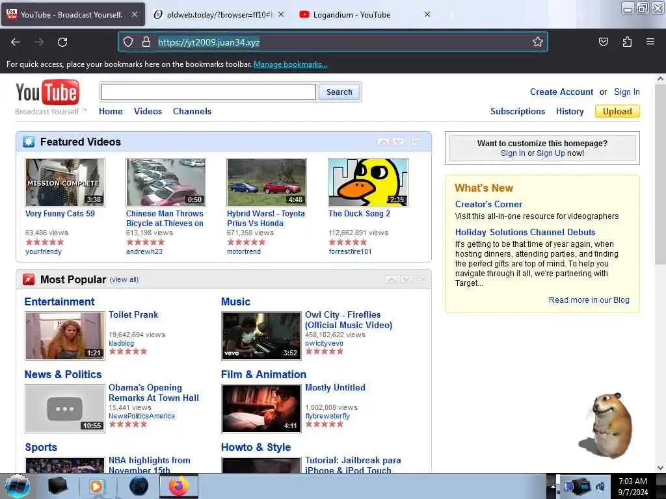This screenshot has height=499, width=666.
Task: Click the padlock site security icon
Action: (x=146, y=42)
